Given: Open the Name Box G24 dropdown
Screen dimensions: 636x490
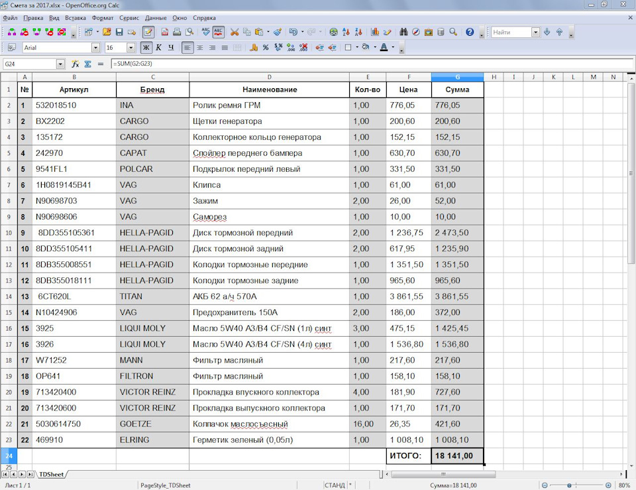Looking at the screenshot, I should [60, 64].
